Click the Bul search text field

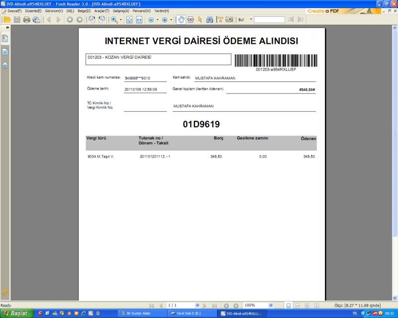click(x=269, y=20)
